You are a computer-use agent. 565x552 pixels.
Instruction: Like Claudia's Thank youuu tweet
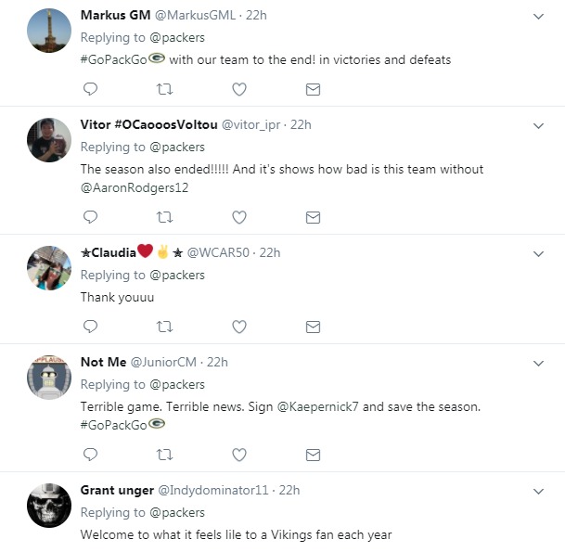[238, 327]
